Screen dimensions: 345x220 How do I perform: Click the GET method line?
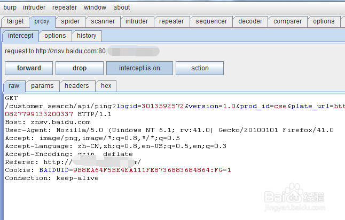tap(11, 98)
